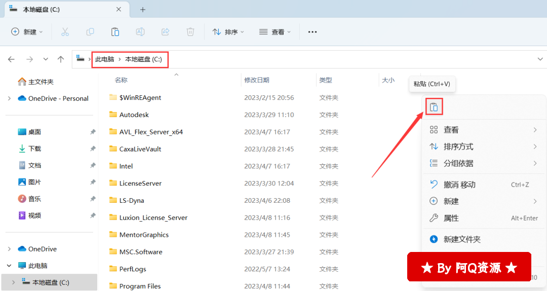Click the Share icon in toolbar
The width and height of the screenshot is (547, 291).
click(x=165, y=32)
